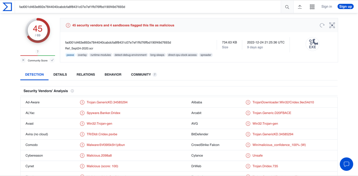Click the warning icon in Avast row

pos(82,123)
